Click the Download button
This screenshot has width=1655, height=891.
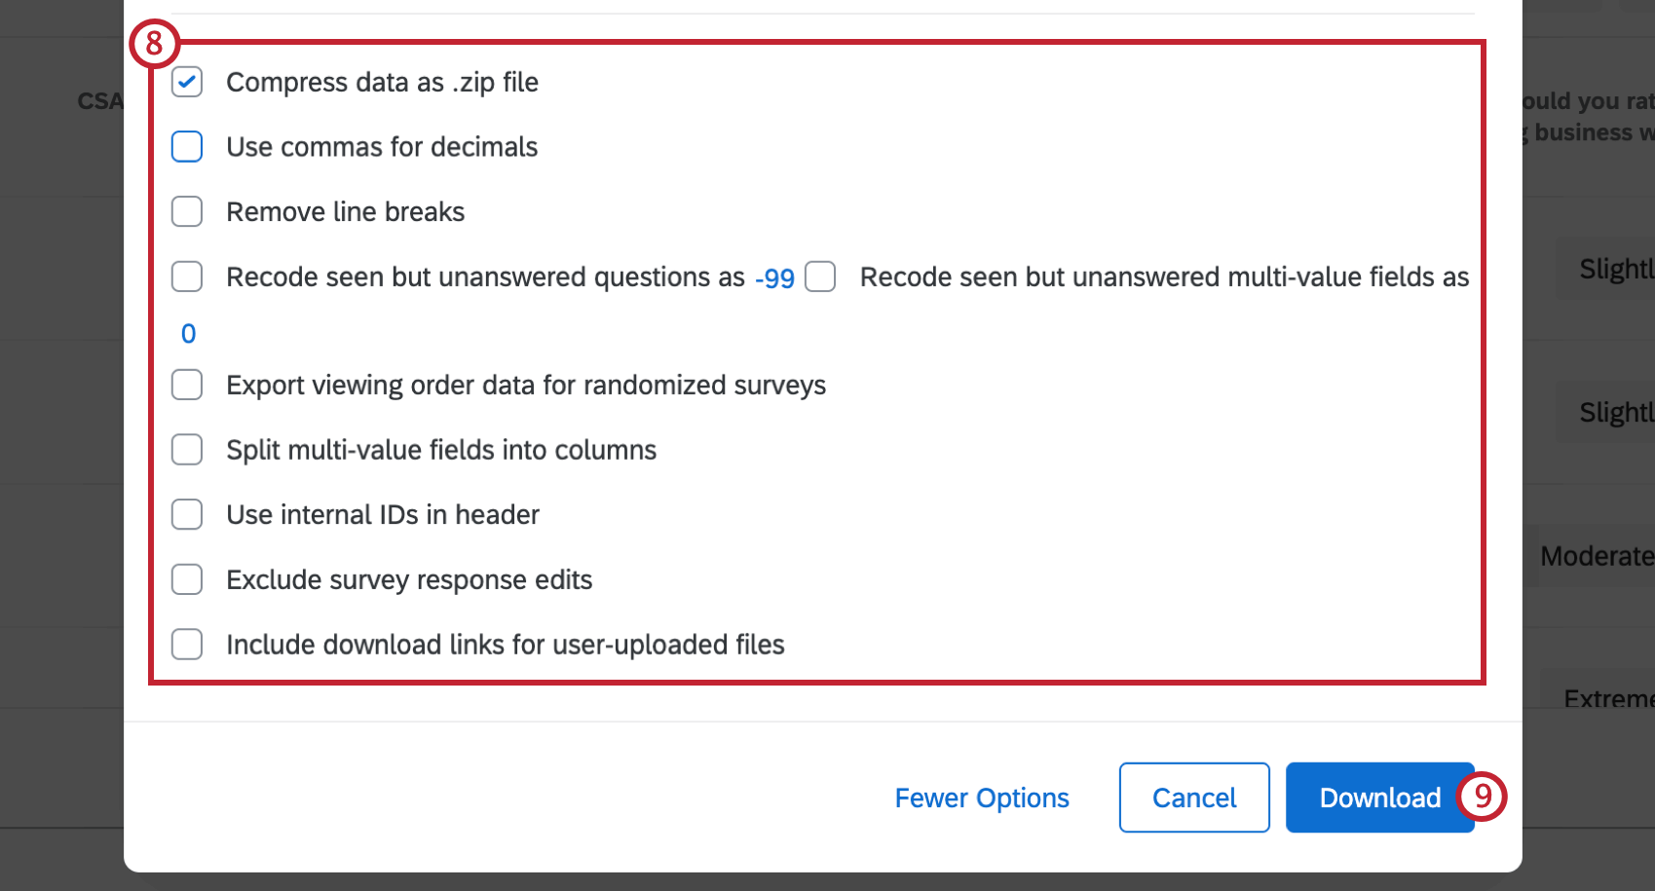[1379, 798]
